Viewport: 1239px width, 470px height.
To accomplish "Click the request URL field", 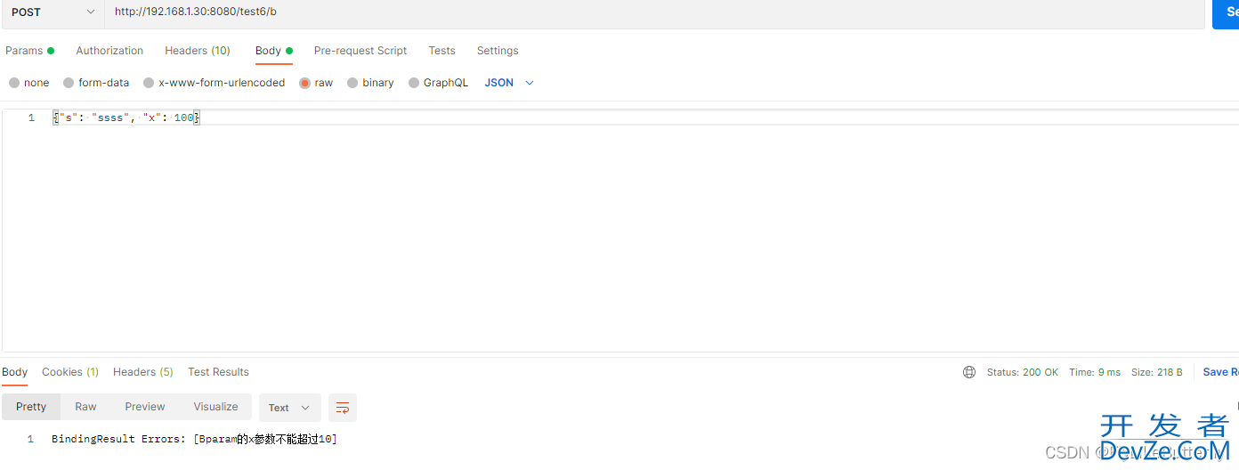I will click(655, 12).
